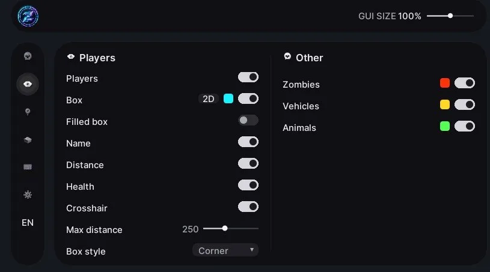
Task: Turn off the Zombies toggle
Action: click(464, 83)
